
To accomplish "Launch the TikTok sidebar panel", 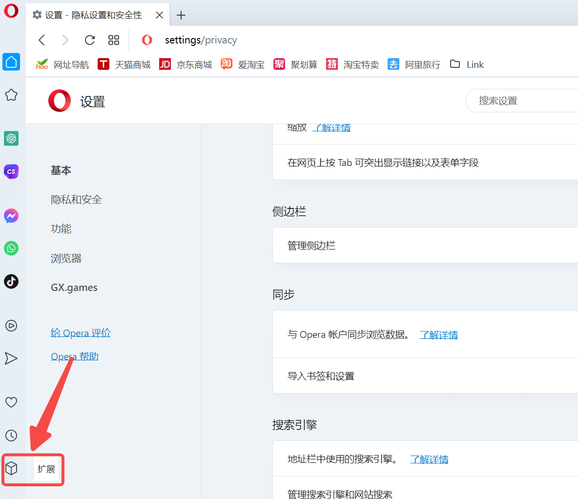I will coord(11,281).
